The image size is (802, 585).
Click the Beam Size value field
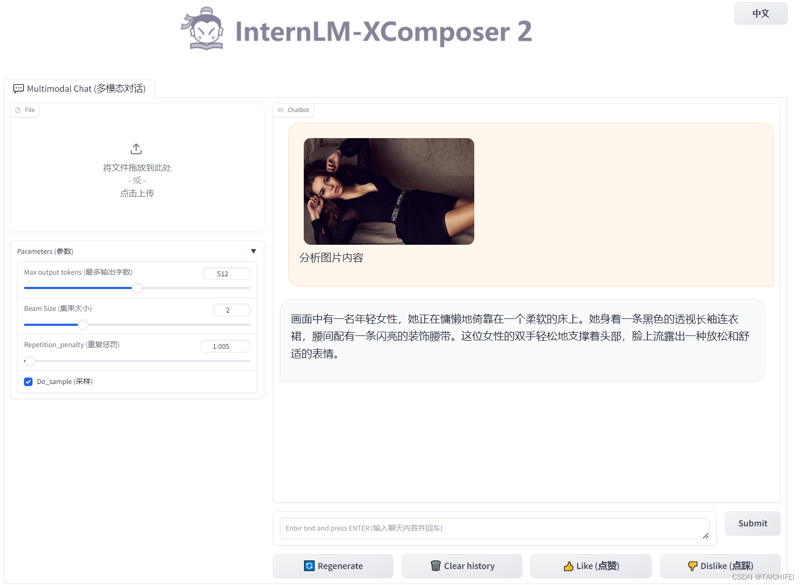[231, 310]
